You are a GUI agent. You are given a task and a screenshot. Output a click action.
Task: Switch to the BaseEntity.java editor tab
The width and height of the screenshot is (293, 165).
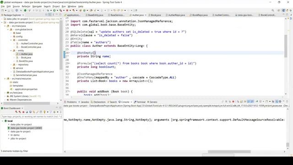[x=95, y=15]
